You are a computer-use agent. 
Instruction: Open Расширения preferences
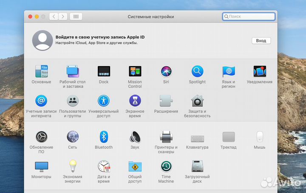coord(166,101)
